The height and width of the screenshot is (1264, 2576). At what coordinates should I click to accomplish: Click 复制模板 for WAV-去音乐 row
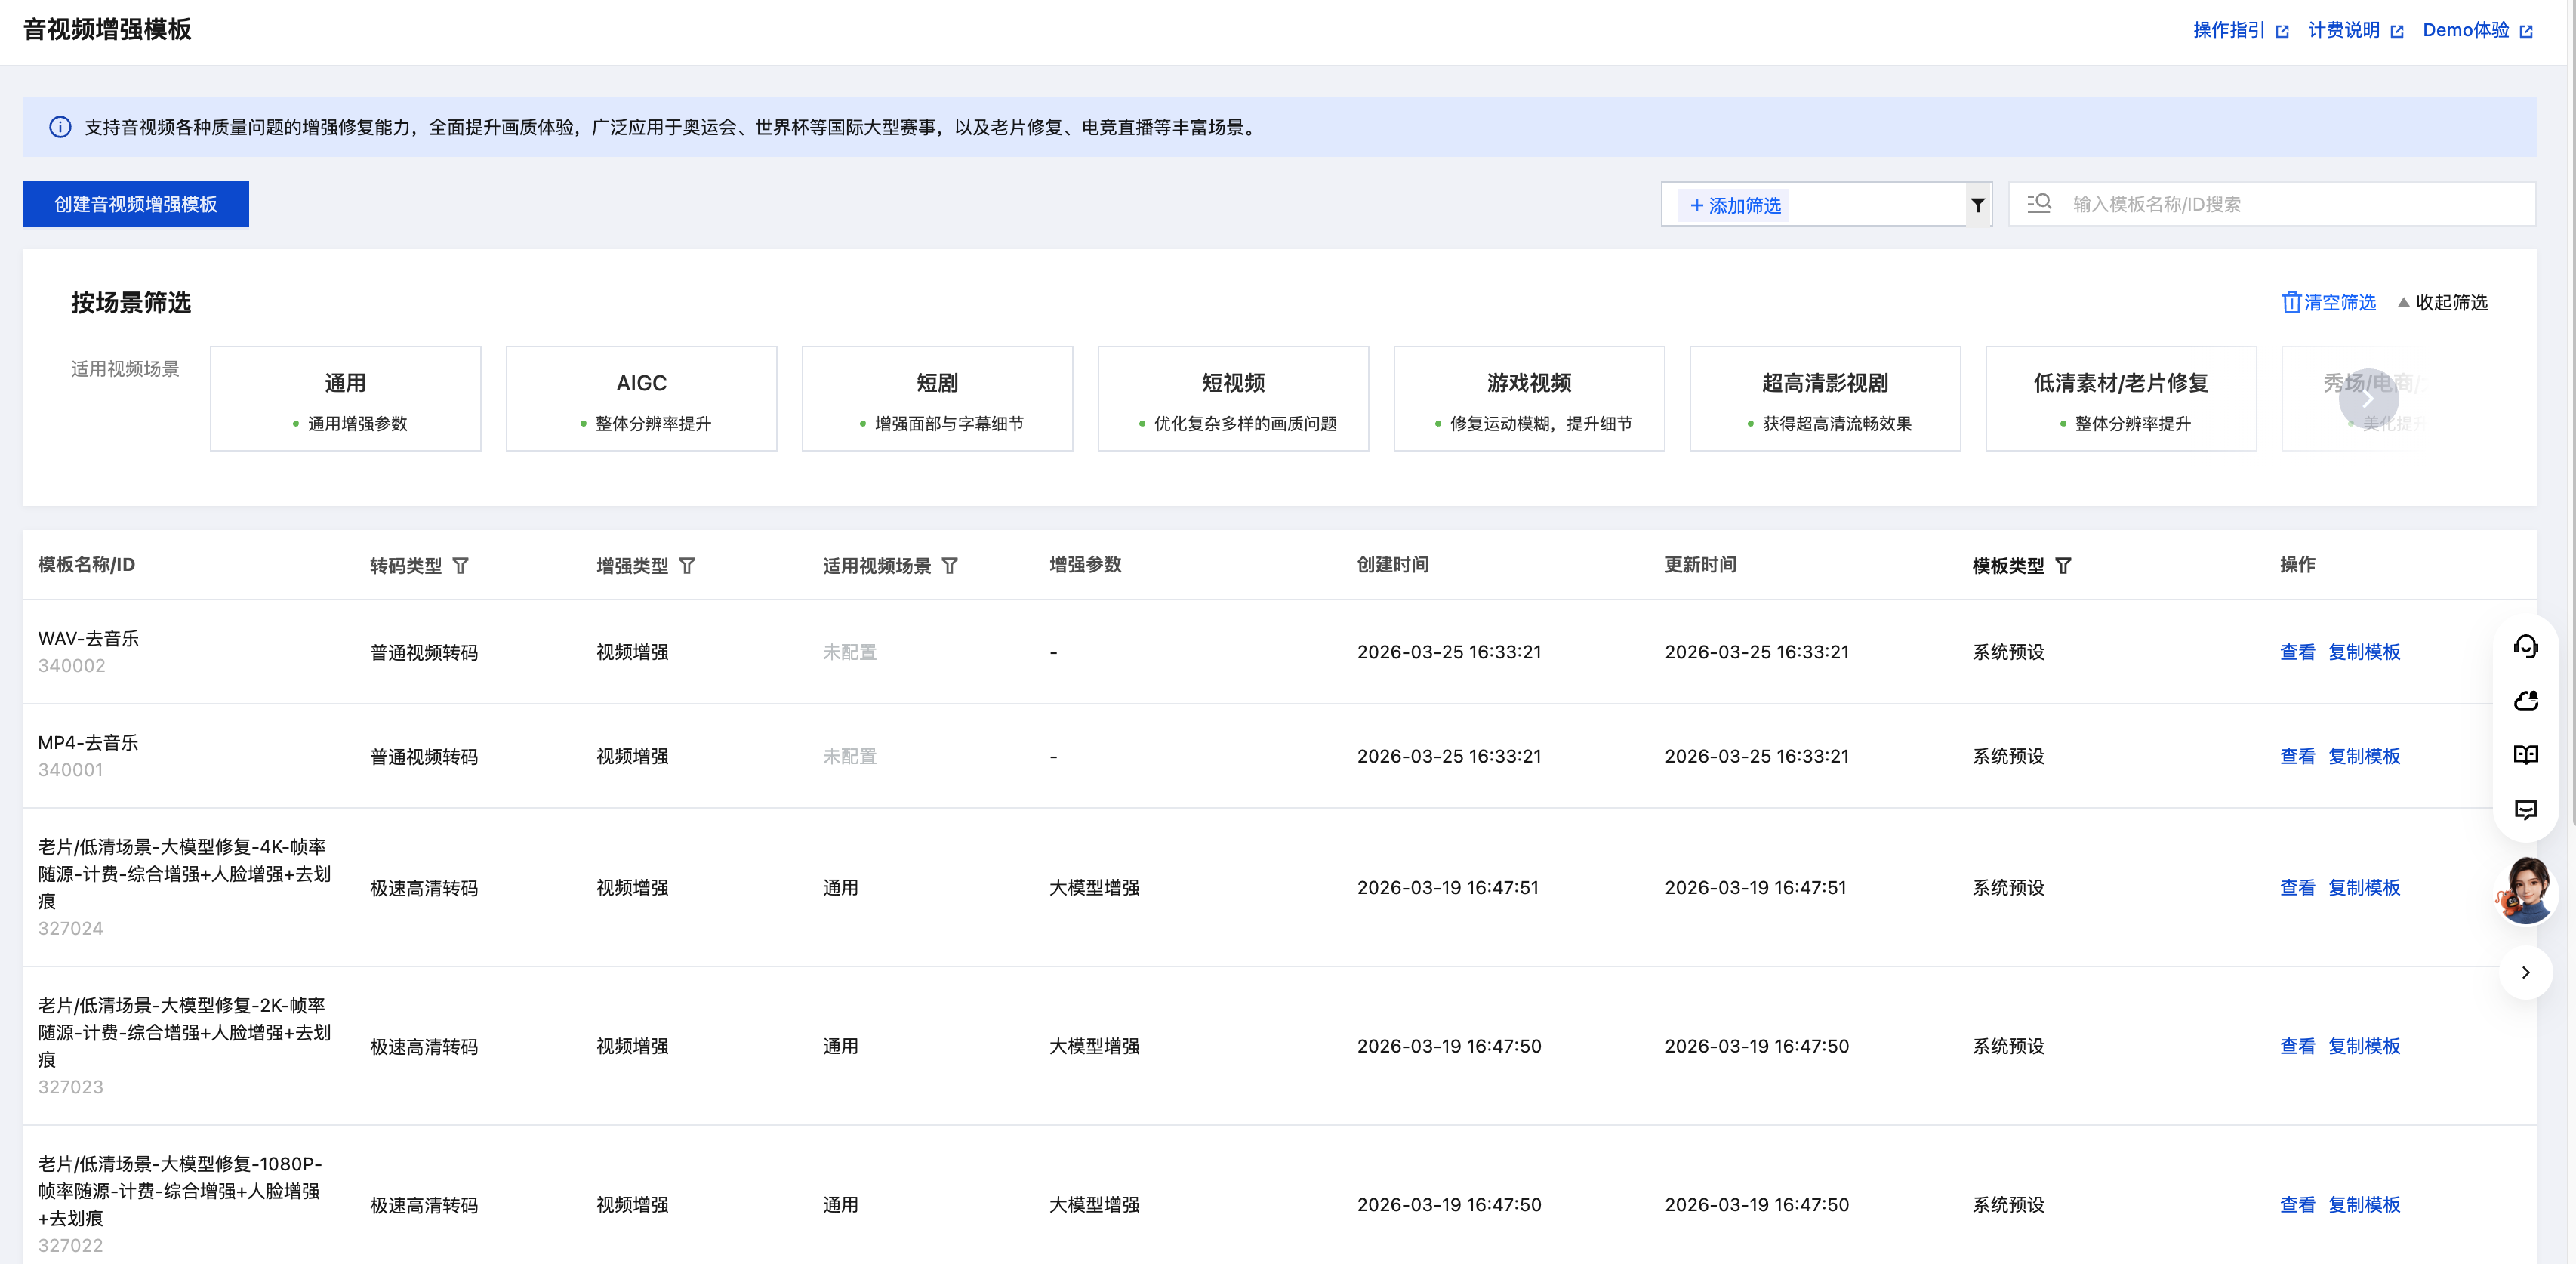click(x=2363, y=652)
